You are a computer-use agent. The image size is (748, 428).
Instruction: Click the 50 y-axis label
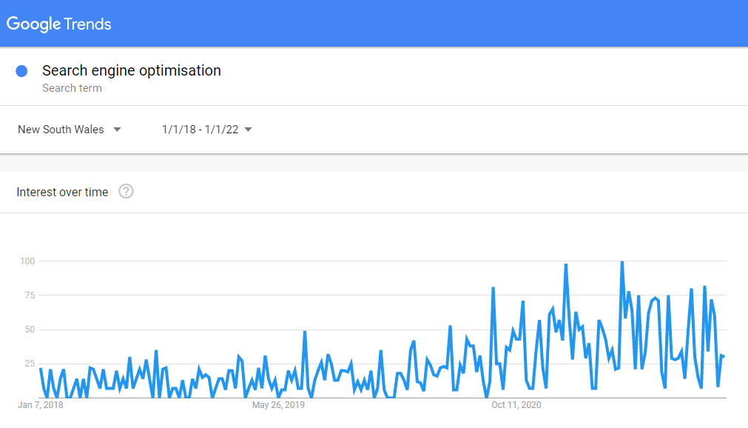click(30, 329)
